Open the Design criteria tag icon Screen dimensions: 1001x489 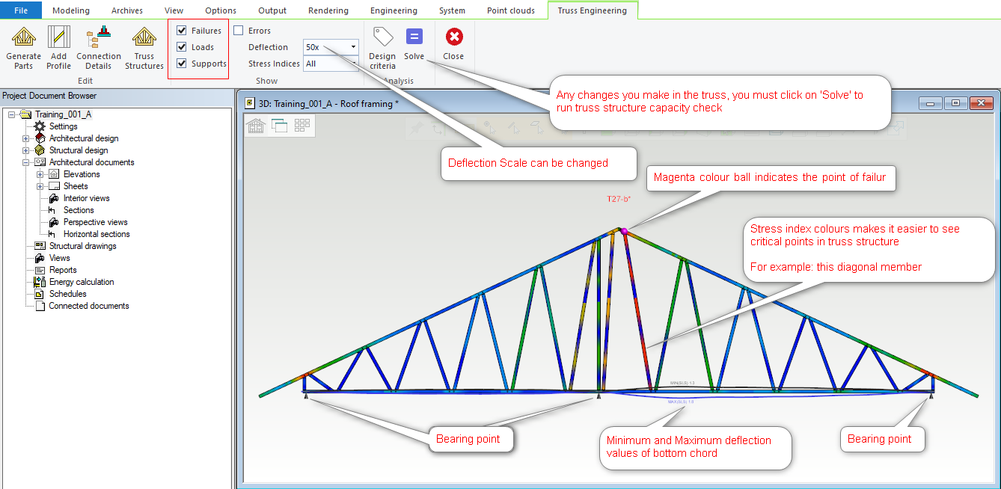(x=382, y=38)
